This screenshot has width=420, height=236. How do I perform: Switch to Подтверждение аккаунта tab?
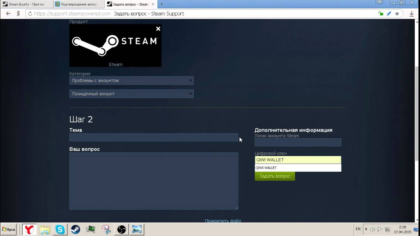click(79, 4)
